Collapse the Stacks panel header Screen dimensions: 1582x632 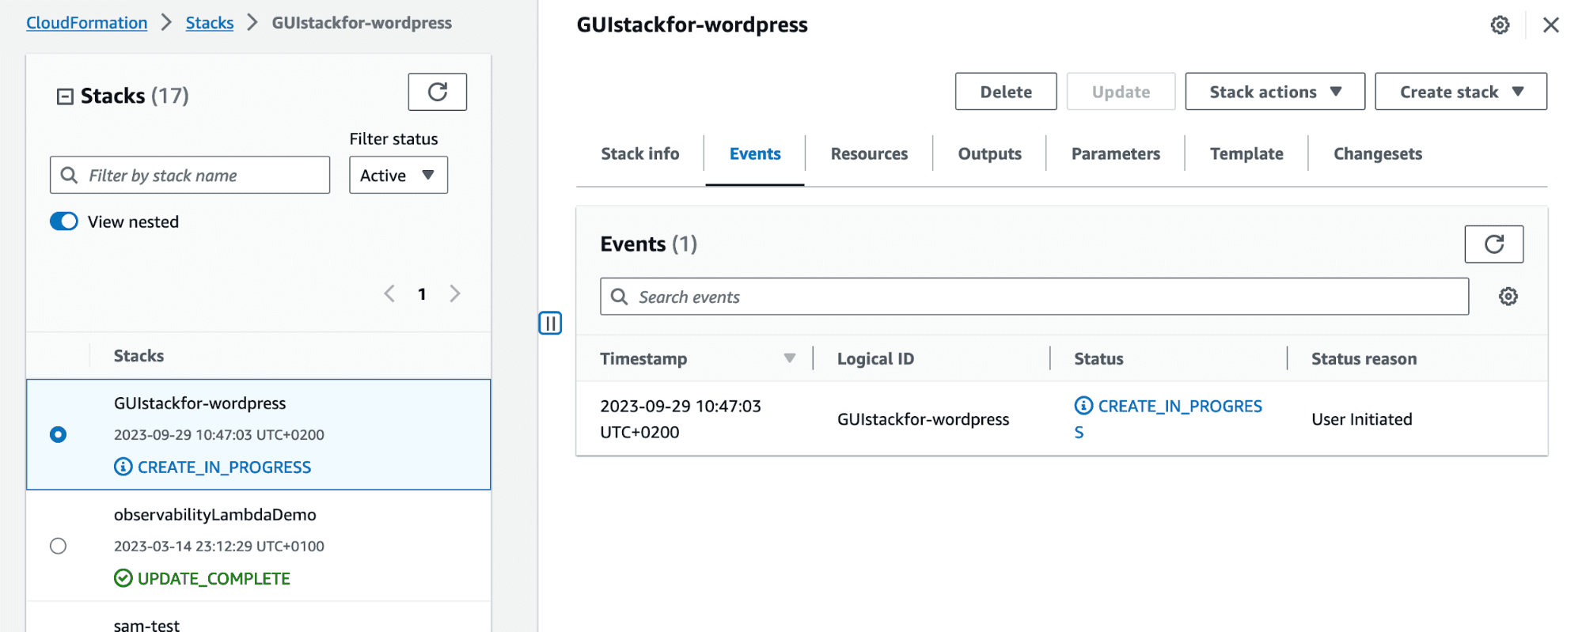[x=65, y=97]
